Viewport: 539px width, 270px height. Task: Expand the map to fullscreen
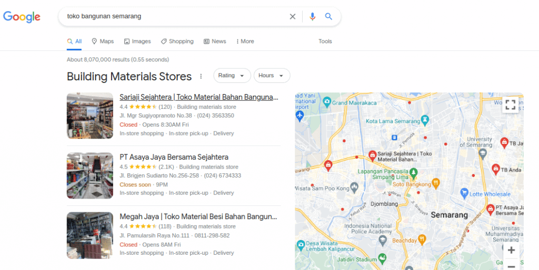pos(510,104)
